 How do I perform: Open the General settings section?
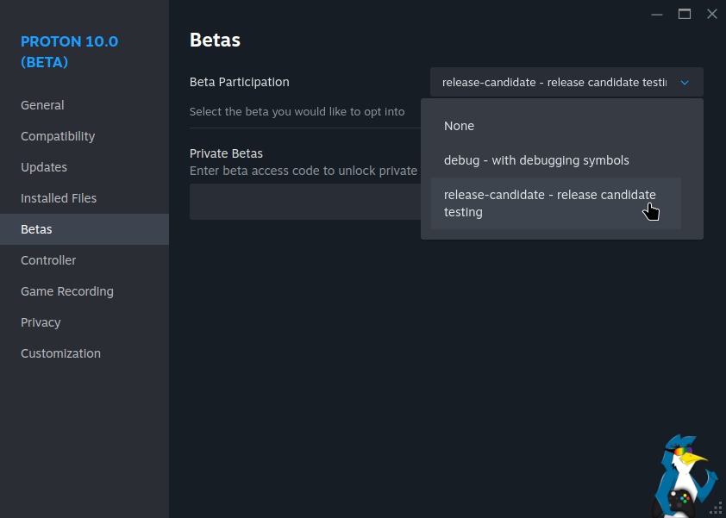point(42,105)
